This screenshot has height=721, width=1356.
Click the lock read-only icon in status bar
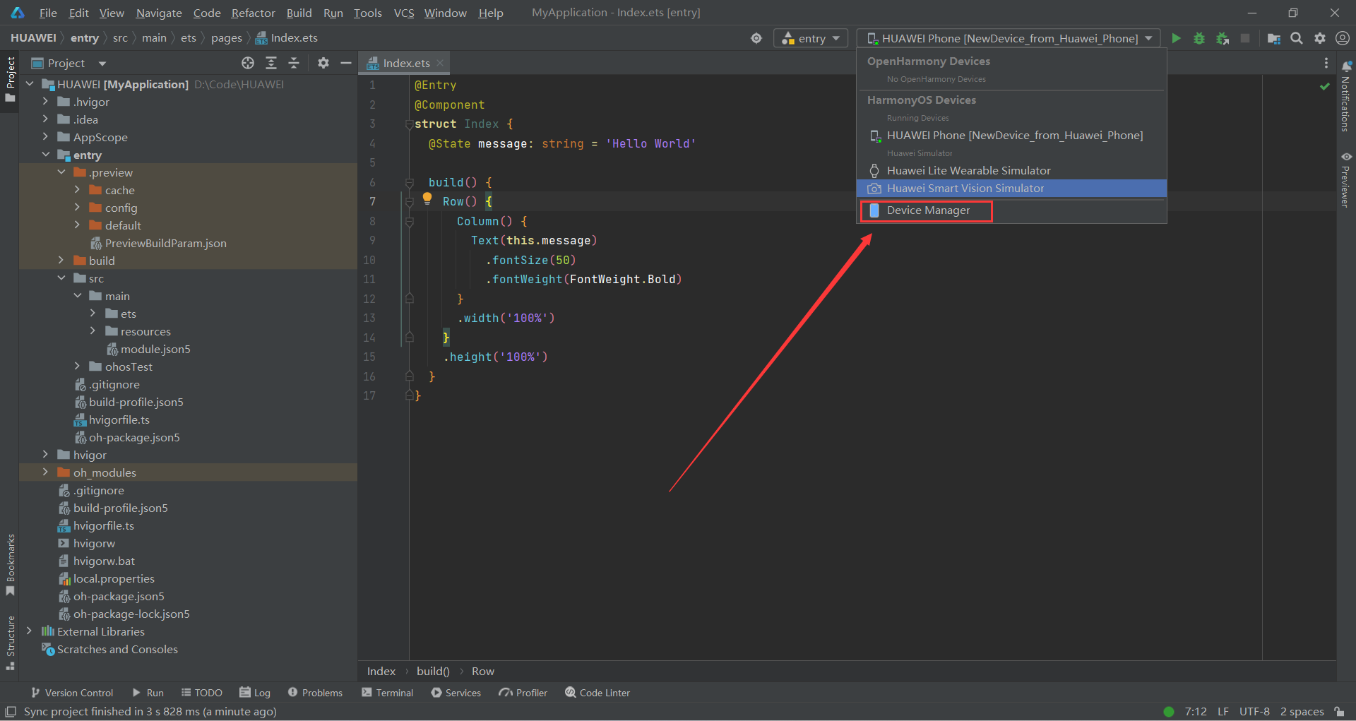pos(1339,711)
